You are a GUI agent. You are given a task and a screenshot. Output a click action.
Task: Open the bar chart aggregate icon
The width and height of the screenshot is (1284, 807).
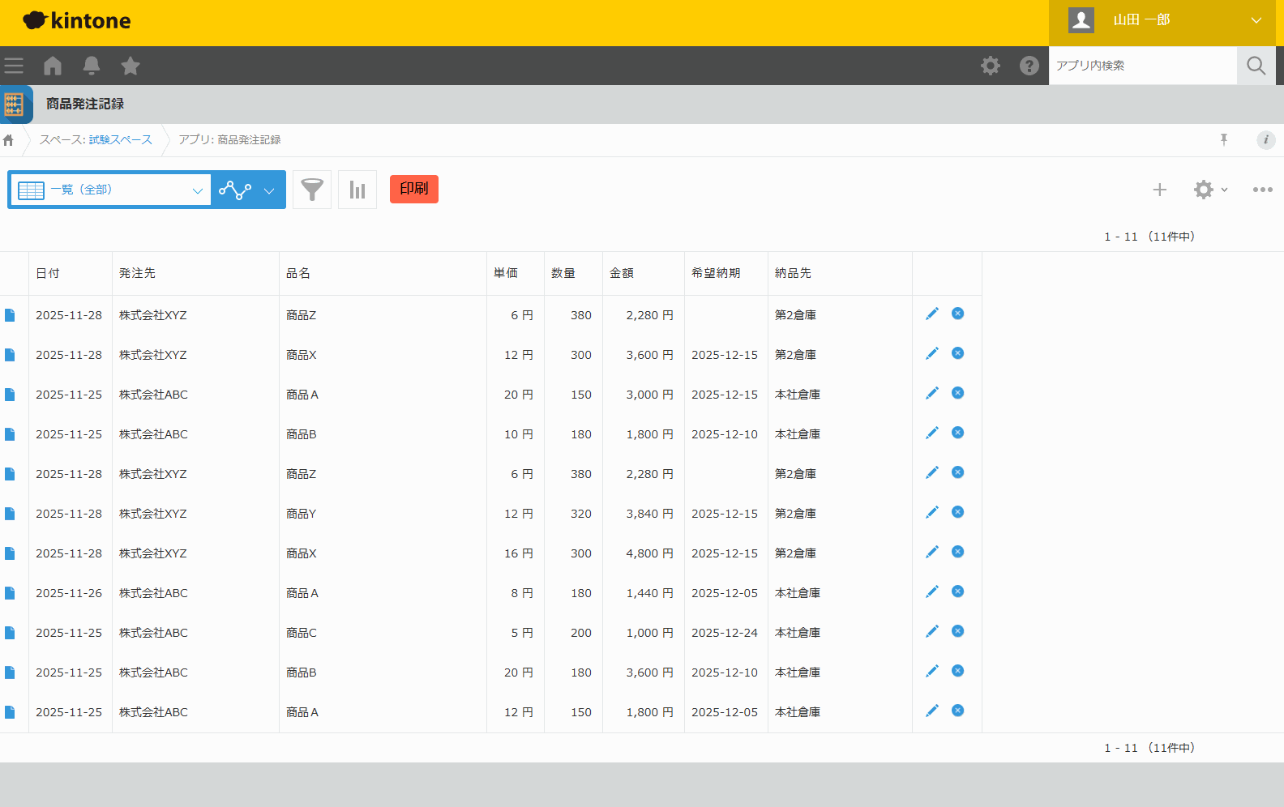(357, 190)
